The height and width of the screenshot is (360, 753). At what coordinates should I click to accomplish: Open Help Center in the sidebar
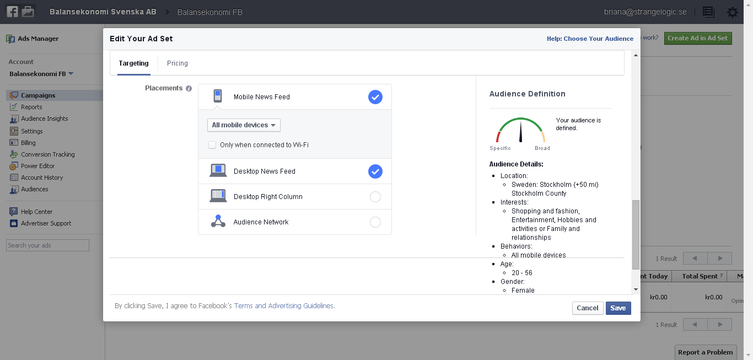pyautogui.click(x=37, y=212)
